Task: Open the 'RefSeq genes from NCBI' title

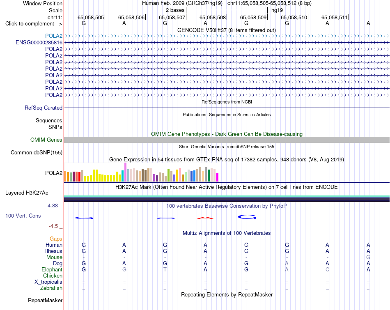Action: point(227,102)
